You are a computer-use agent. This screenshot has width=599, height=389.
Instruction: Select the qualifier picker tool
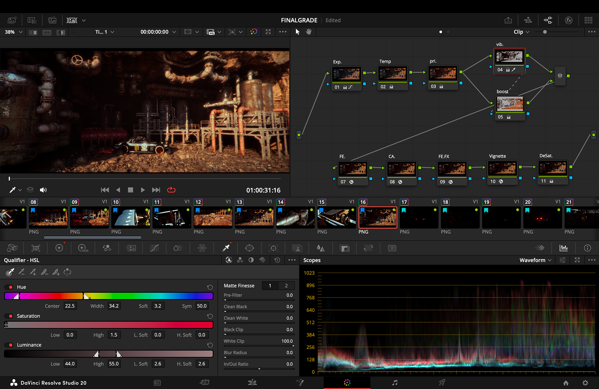coord(10,272)
